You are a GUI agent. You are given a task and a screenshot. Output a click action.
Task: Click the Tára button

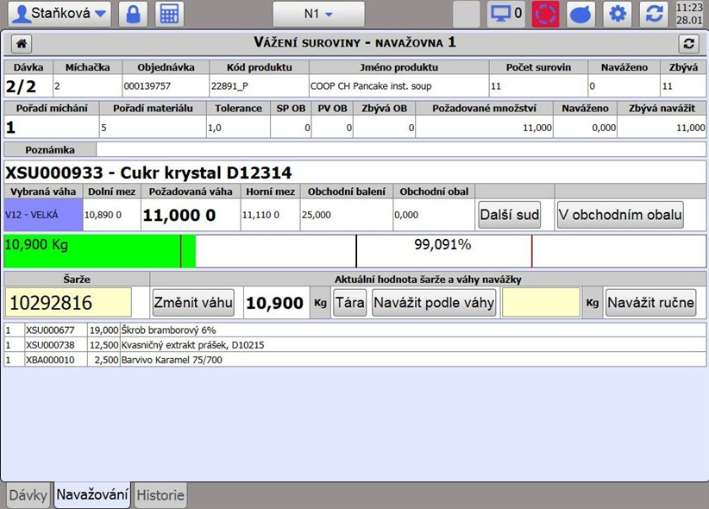coord(349,302)
